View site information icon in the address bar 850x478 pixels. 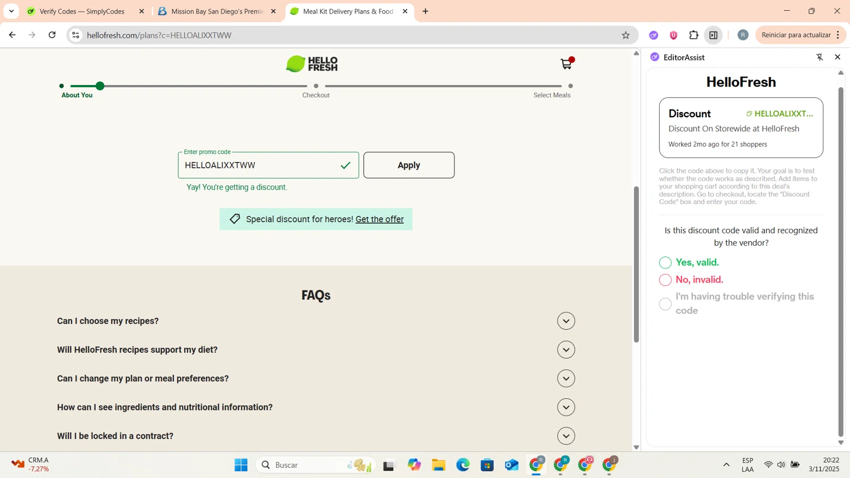(x=75, y=35)
